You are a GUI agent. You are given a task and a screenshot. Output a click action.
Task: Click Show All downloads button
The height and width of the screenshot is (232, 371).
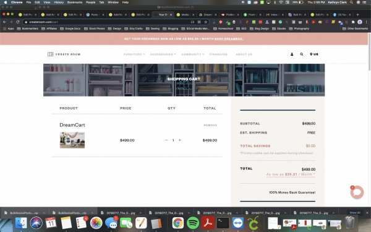point(355,213)
